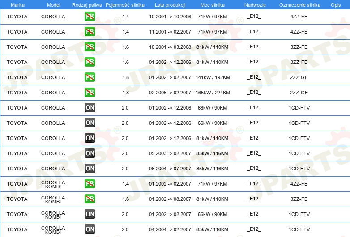Click the petrol icon in the 1.6 Corolla 01.2002 -> 12.2006 row
The image size is (350, 237).
tap(90, 62)
